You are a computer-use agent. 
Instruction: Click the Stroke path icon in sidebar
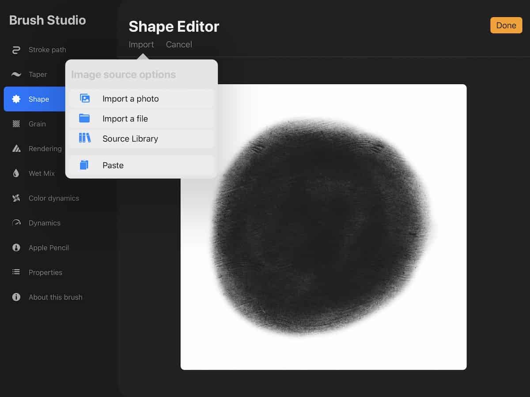(x=16, y=50)
